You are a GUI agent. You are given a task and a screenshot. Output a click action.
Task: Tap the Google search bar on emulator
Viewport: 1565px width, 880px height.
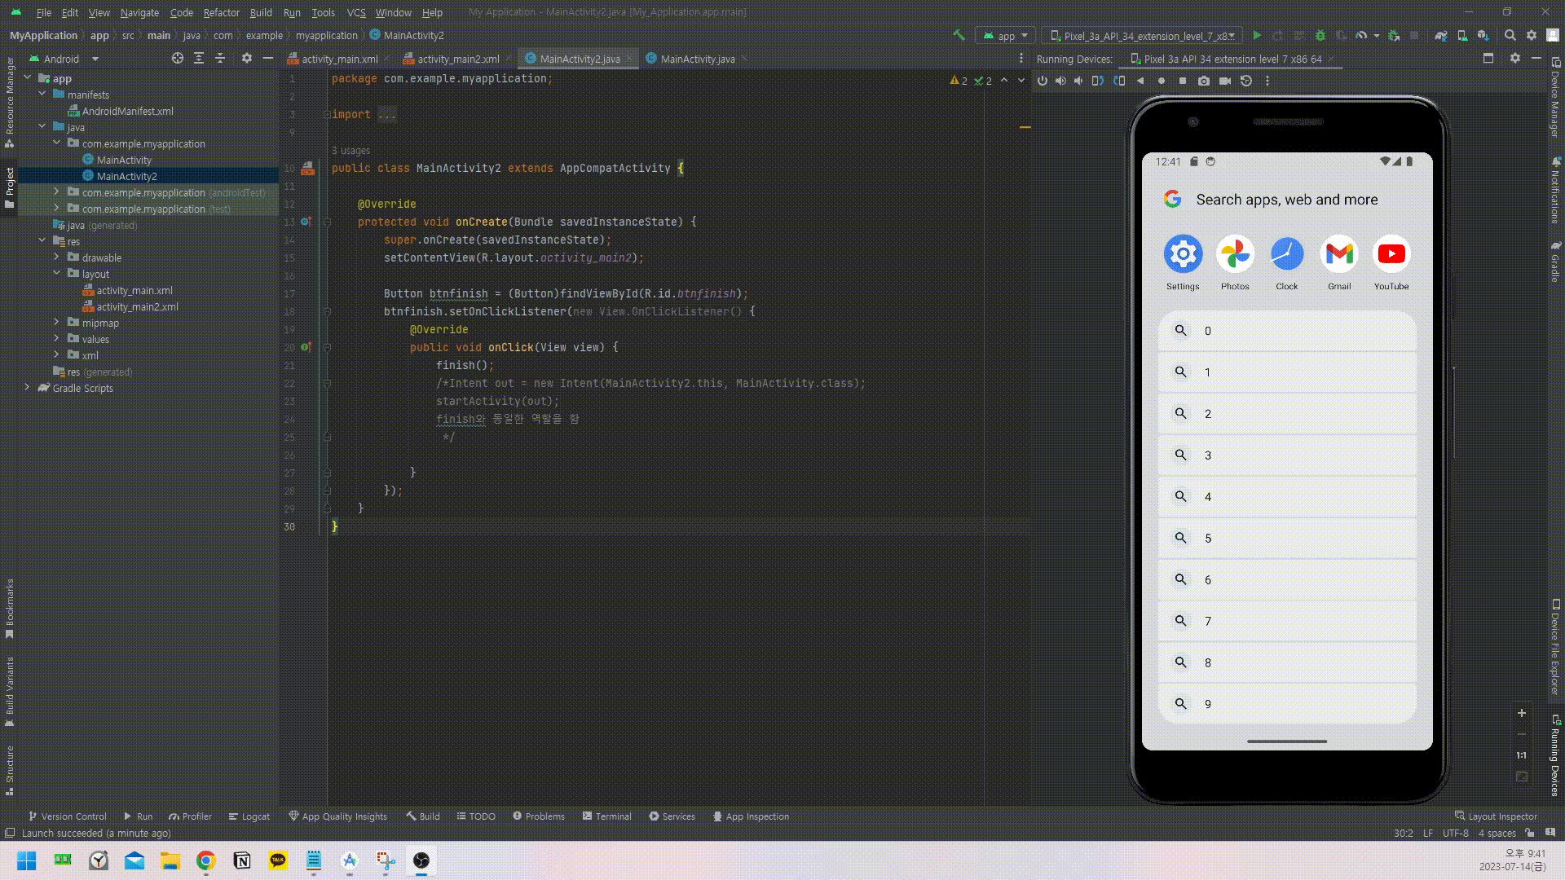pyautogui.click(x=1286, y=200)
